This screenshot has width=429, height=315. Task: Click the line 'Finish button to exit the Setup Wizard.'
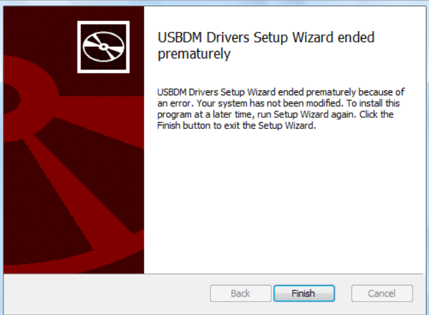236,126
